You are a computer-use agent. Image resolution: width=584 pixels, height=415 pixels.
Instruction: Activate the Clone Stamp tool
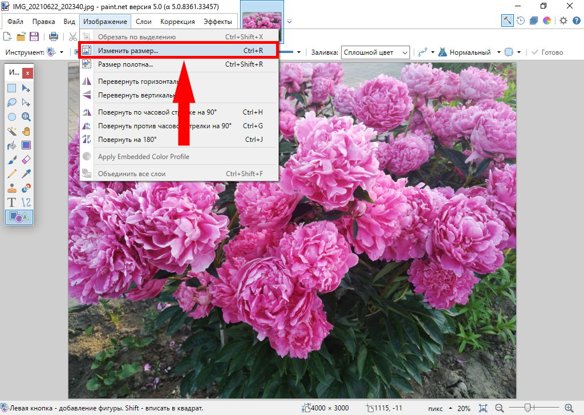point(12,188)
